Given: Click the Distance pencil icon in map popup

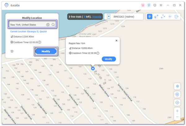Looking at the screenshot, I should 70,48.
